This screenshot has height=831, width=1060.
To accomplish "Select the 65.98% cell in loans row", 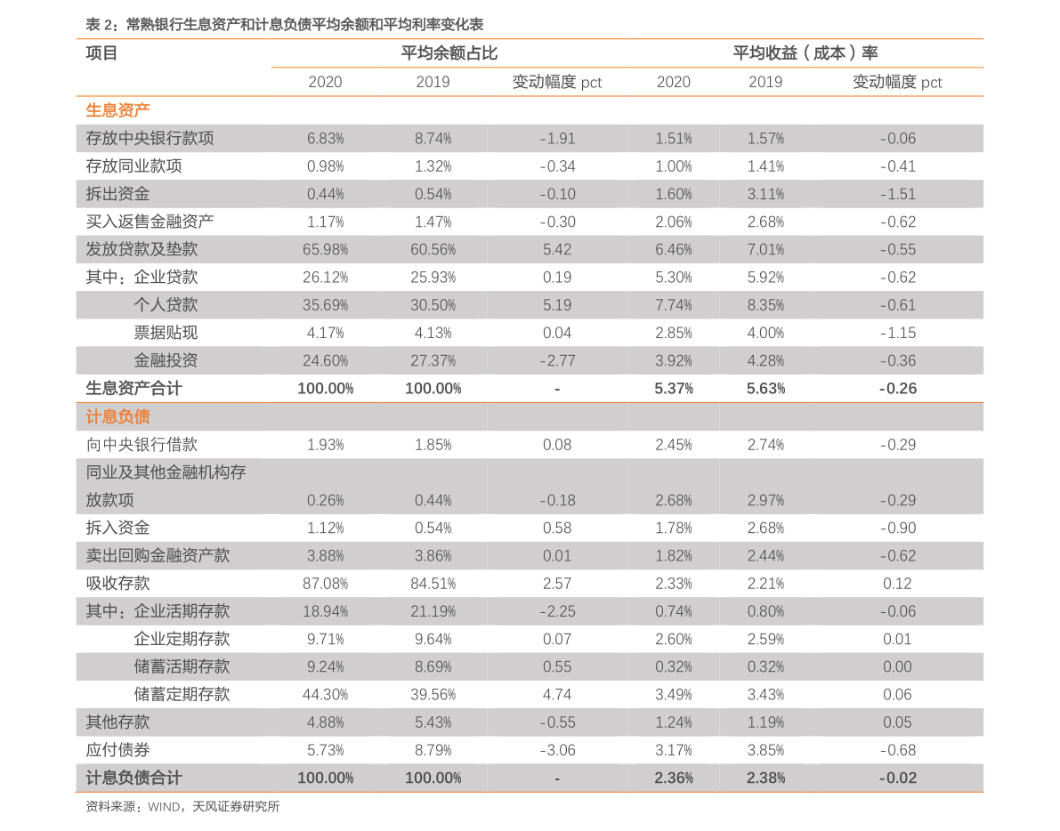I will (x=325, y=250).
